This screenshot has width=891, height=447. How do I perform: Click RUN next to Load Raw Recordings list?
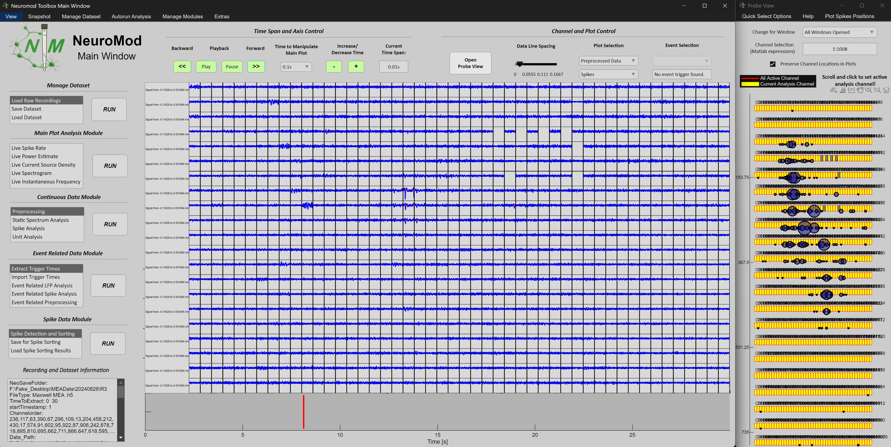point(109,109)
